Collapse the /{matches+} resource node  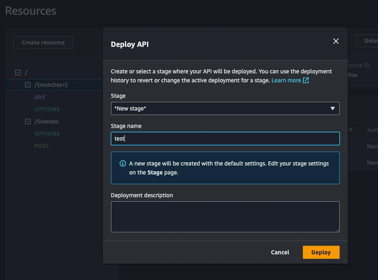click(x=28, y=85)
